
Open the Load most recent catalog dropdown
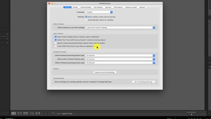(120, 27)
